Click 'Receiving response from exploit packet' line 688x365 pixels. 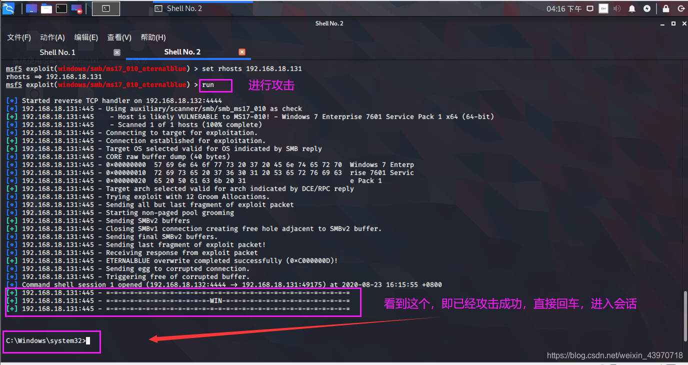182,252
